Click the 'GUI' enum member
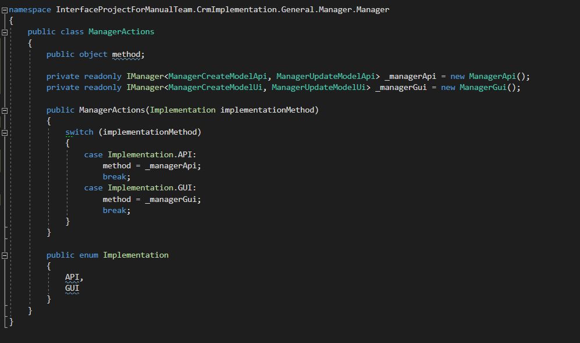 (72, 288)
